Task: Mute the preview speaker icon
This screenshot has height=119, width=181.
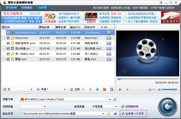Action: (x=159, y=90)
